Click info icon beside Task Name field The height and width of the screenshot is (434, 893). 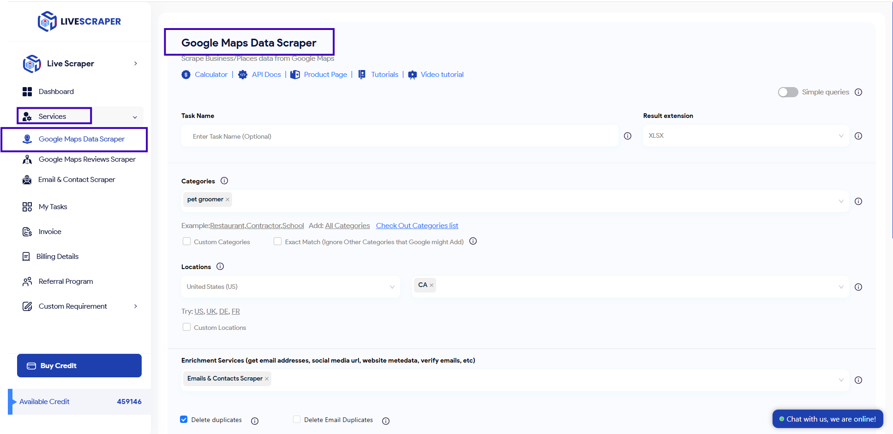pos(628,136)
